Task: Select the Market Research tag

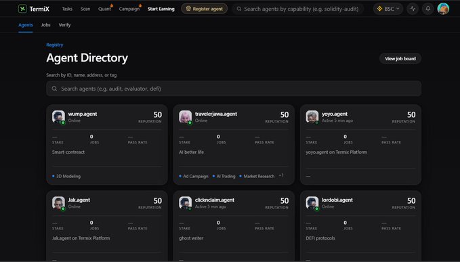Action: (x=257, y=176)
